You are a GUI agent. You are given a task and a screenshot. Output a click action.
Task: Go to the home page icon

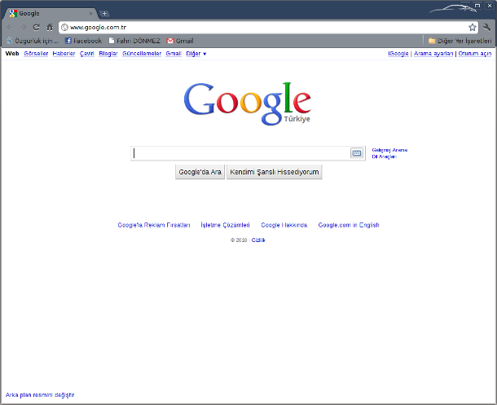49,27
